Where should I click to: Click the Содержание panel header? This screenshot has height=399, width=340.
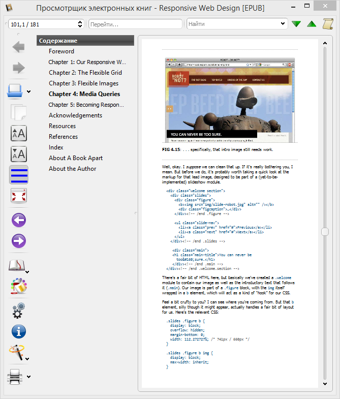pos(85,41)
